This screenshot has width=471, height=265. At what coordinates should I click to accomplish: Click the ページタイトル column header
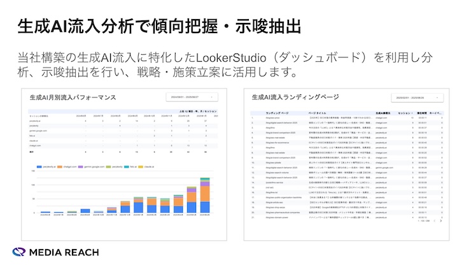point(317,113)
